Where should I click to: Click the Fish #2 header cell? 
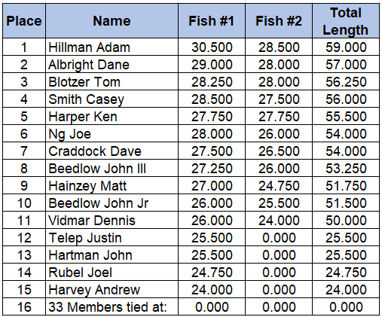(279, 21)
